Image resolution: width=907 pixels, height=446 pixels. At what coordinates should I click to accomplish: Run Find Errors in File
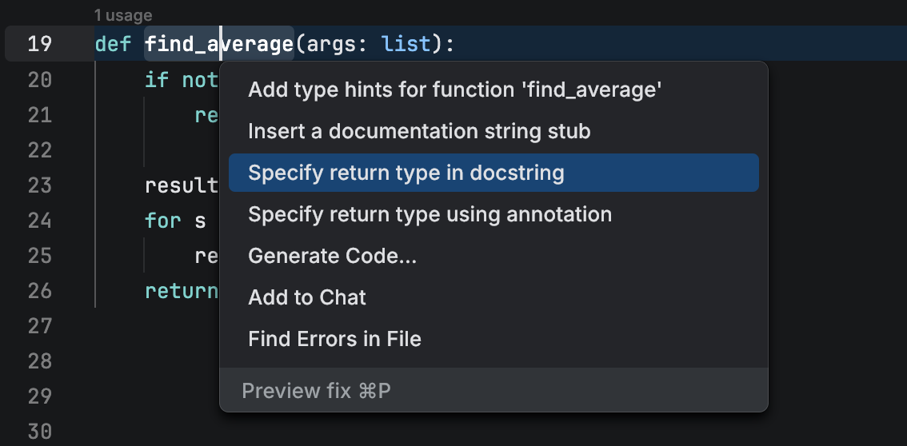pos(334,339)
